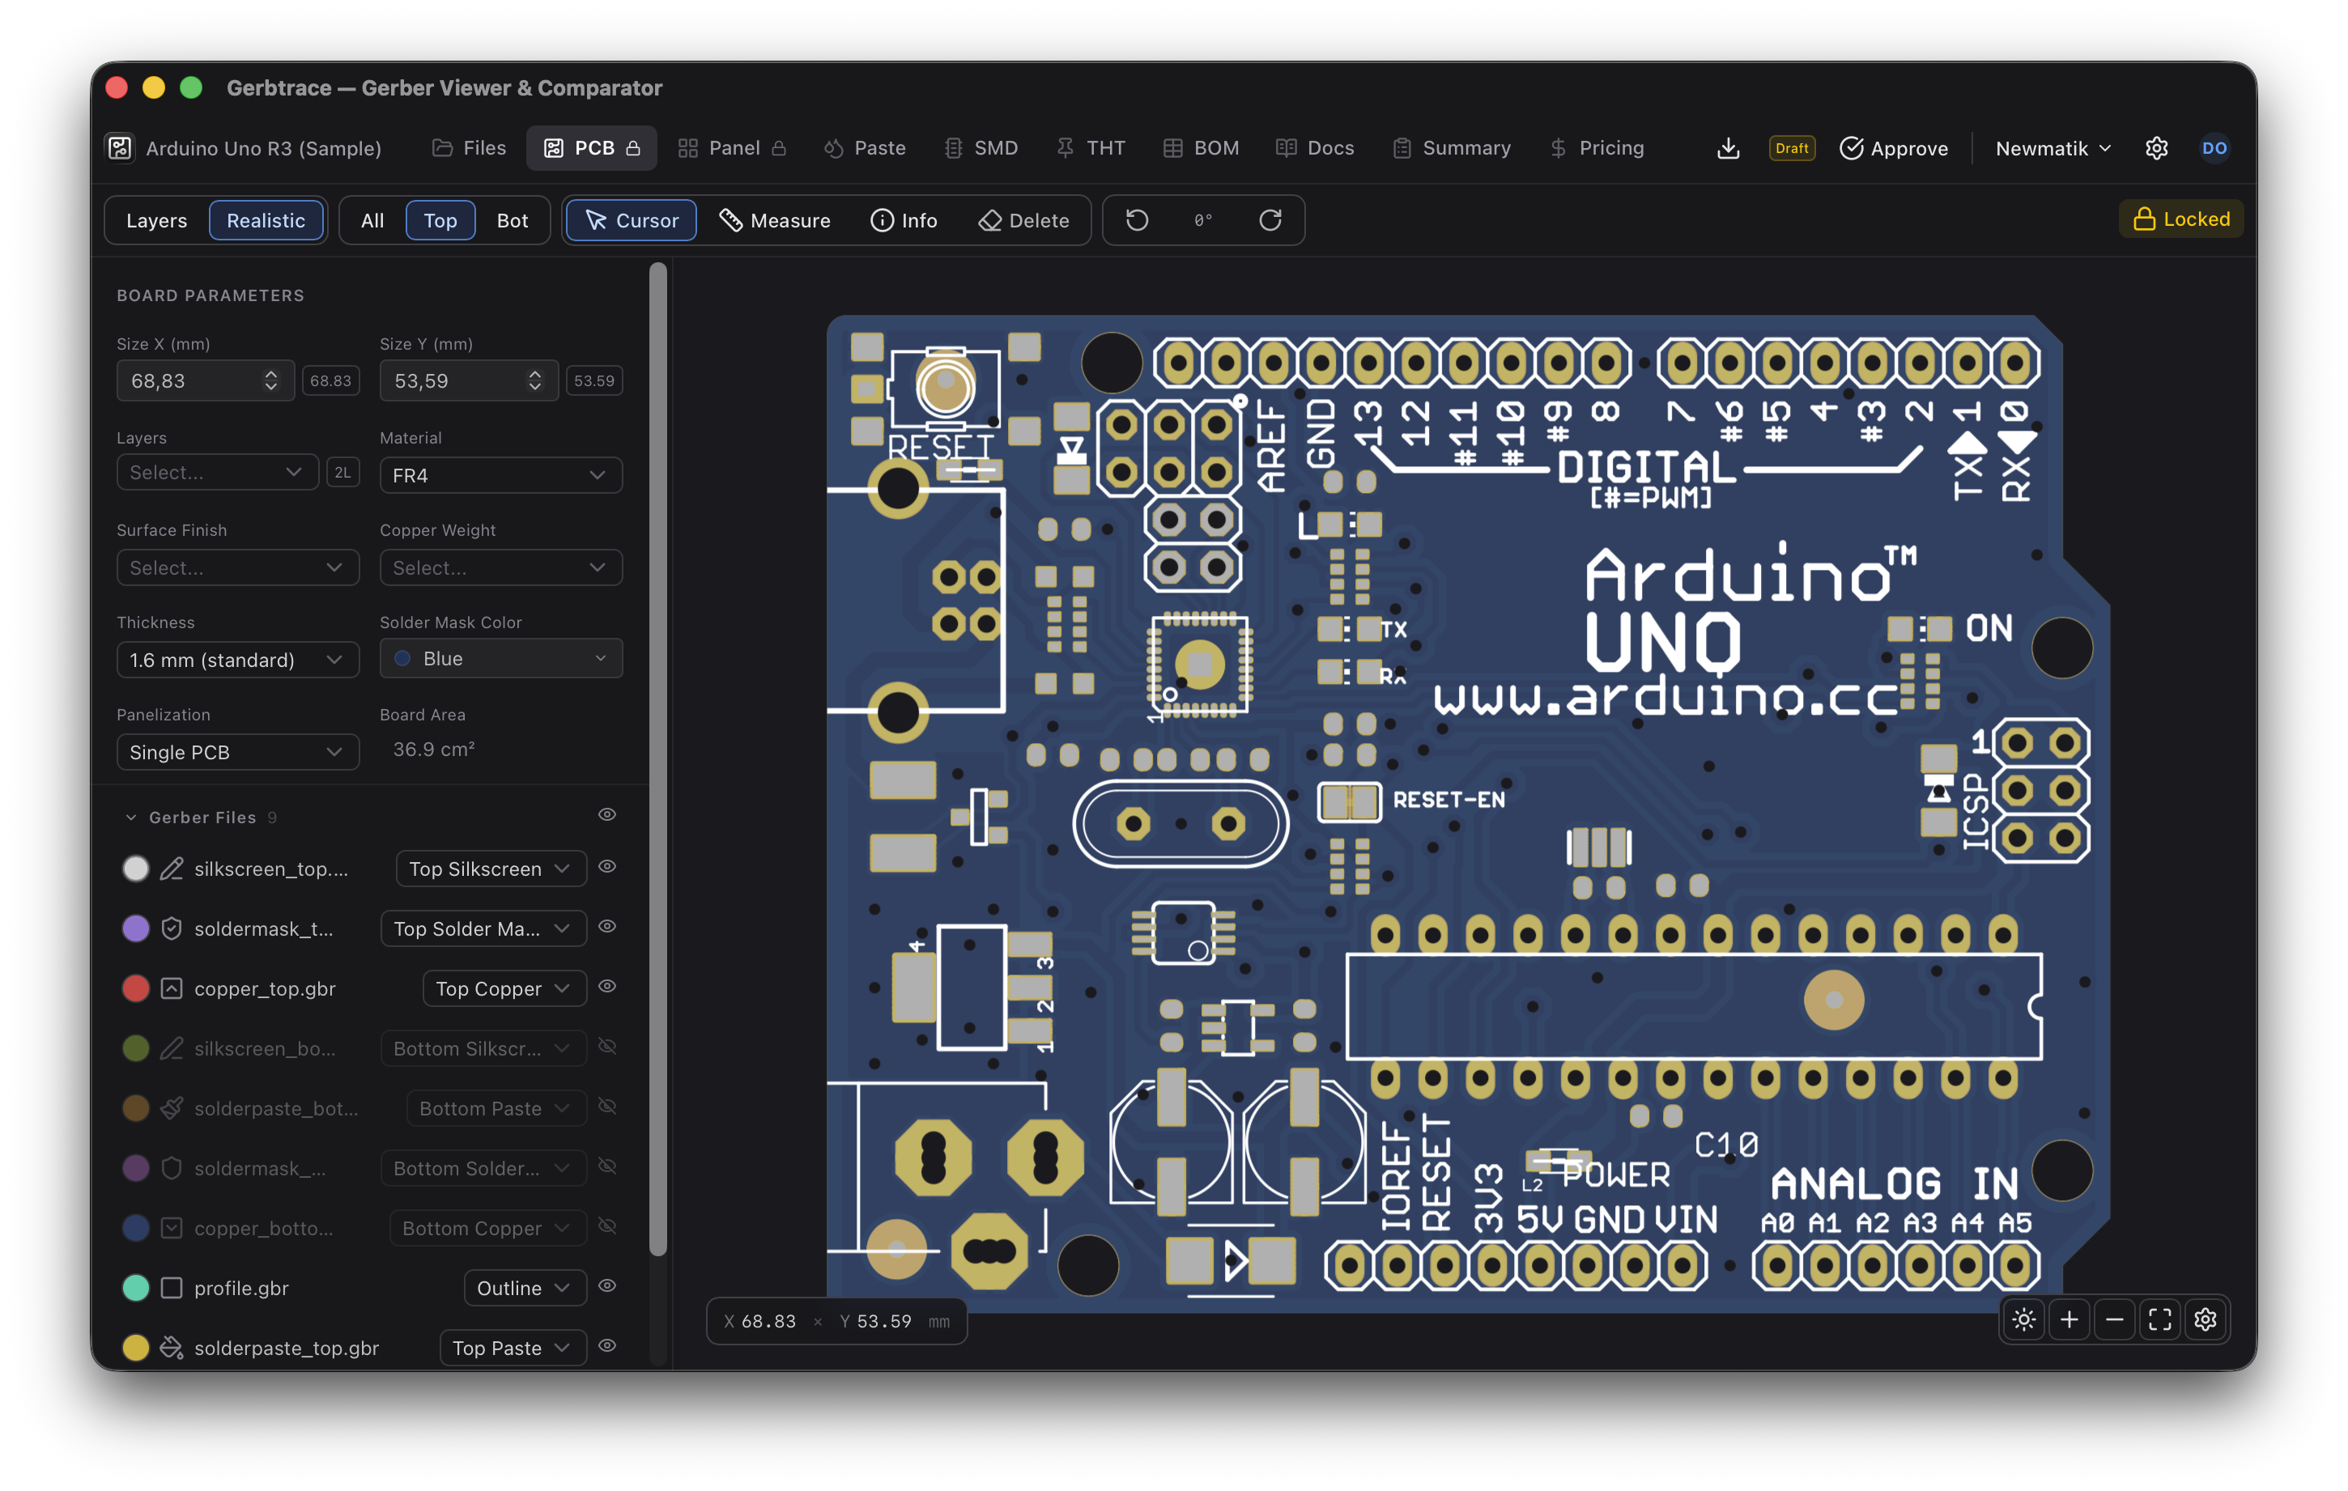Hide the soldermask top layer

tap(606, 926)
